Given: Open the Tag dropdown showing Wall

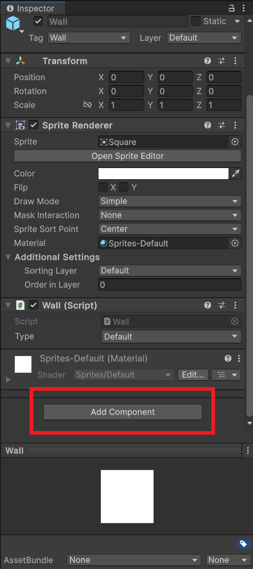Looking at the screenshot, I should [x=89, y=38].
